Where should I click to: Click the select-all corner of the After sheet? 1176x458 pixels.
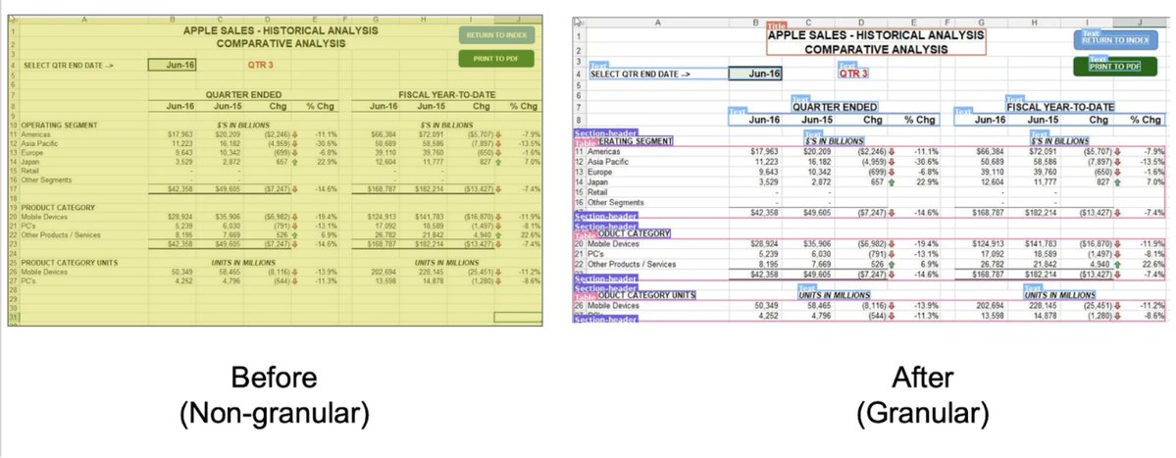(x=579, y=22)
